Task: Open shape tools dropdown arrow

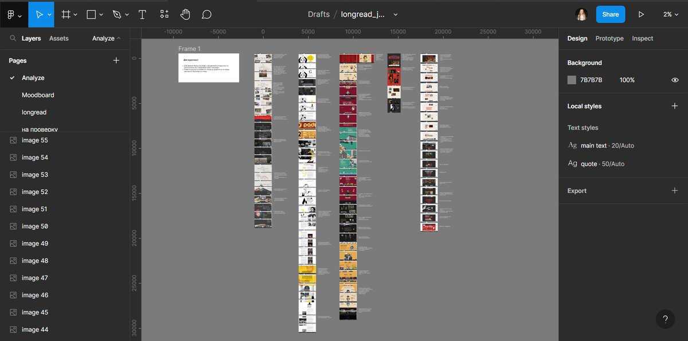Action: [x=101, y=14]
